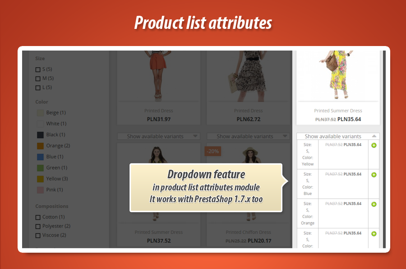The width and height of the screenshot is (406, 269).
Task: Open the variants dropdown under the first Printed Dress
Action: pos(158,136)
